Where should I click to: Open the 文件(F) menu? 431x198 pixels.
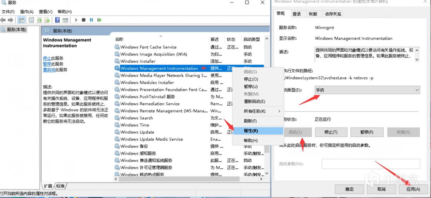click(x=9, y=12)
